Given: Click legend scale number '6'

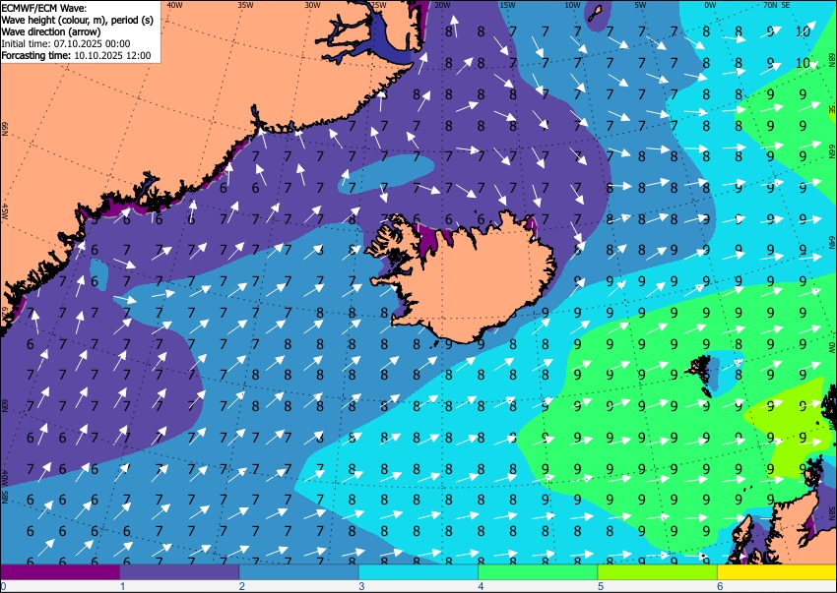Looking at the screenshot, I should pyautogui.click(x=720, y=586).
